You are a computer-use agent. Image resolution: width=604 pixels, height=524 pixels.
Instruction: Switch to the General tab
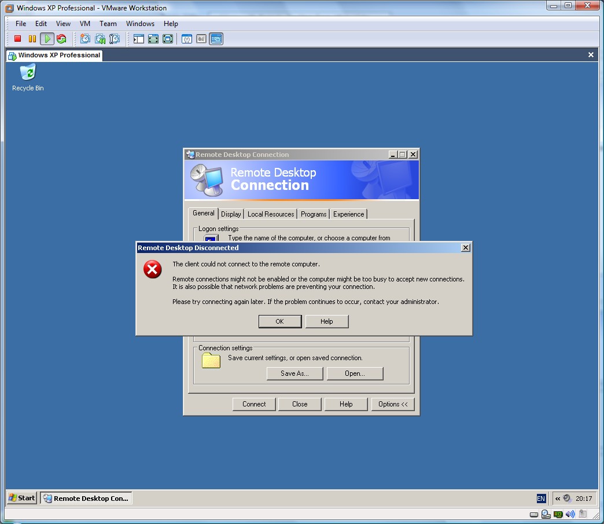tap(204, 213)
